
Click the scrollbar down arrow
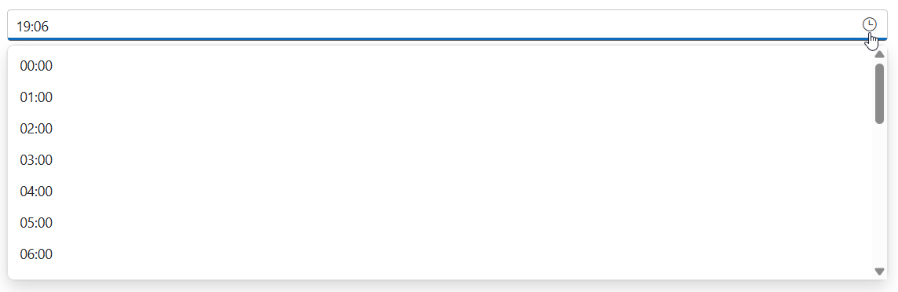[880, 272]
